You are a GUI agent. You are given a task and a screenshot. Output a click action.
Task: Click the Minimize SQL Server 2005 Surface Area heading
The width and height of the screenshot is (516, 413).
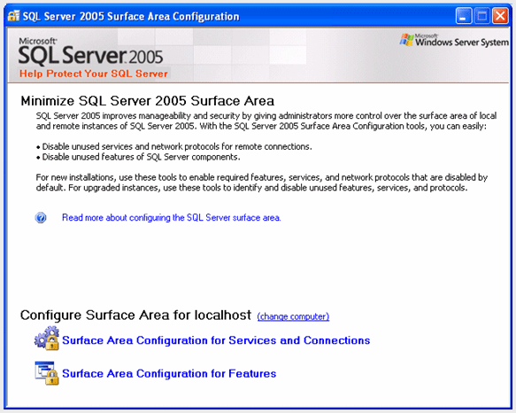pos(148,101)
